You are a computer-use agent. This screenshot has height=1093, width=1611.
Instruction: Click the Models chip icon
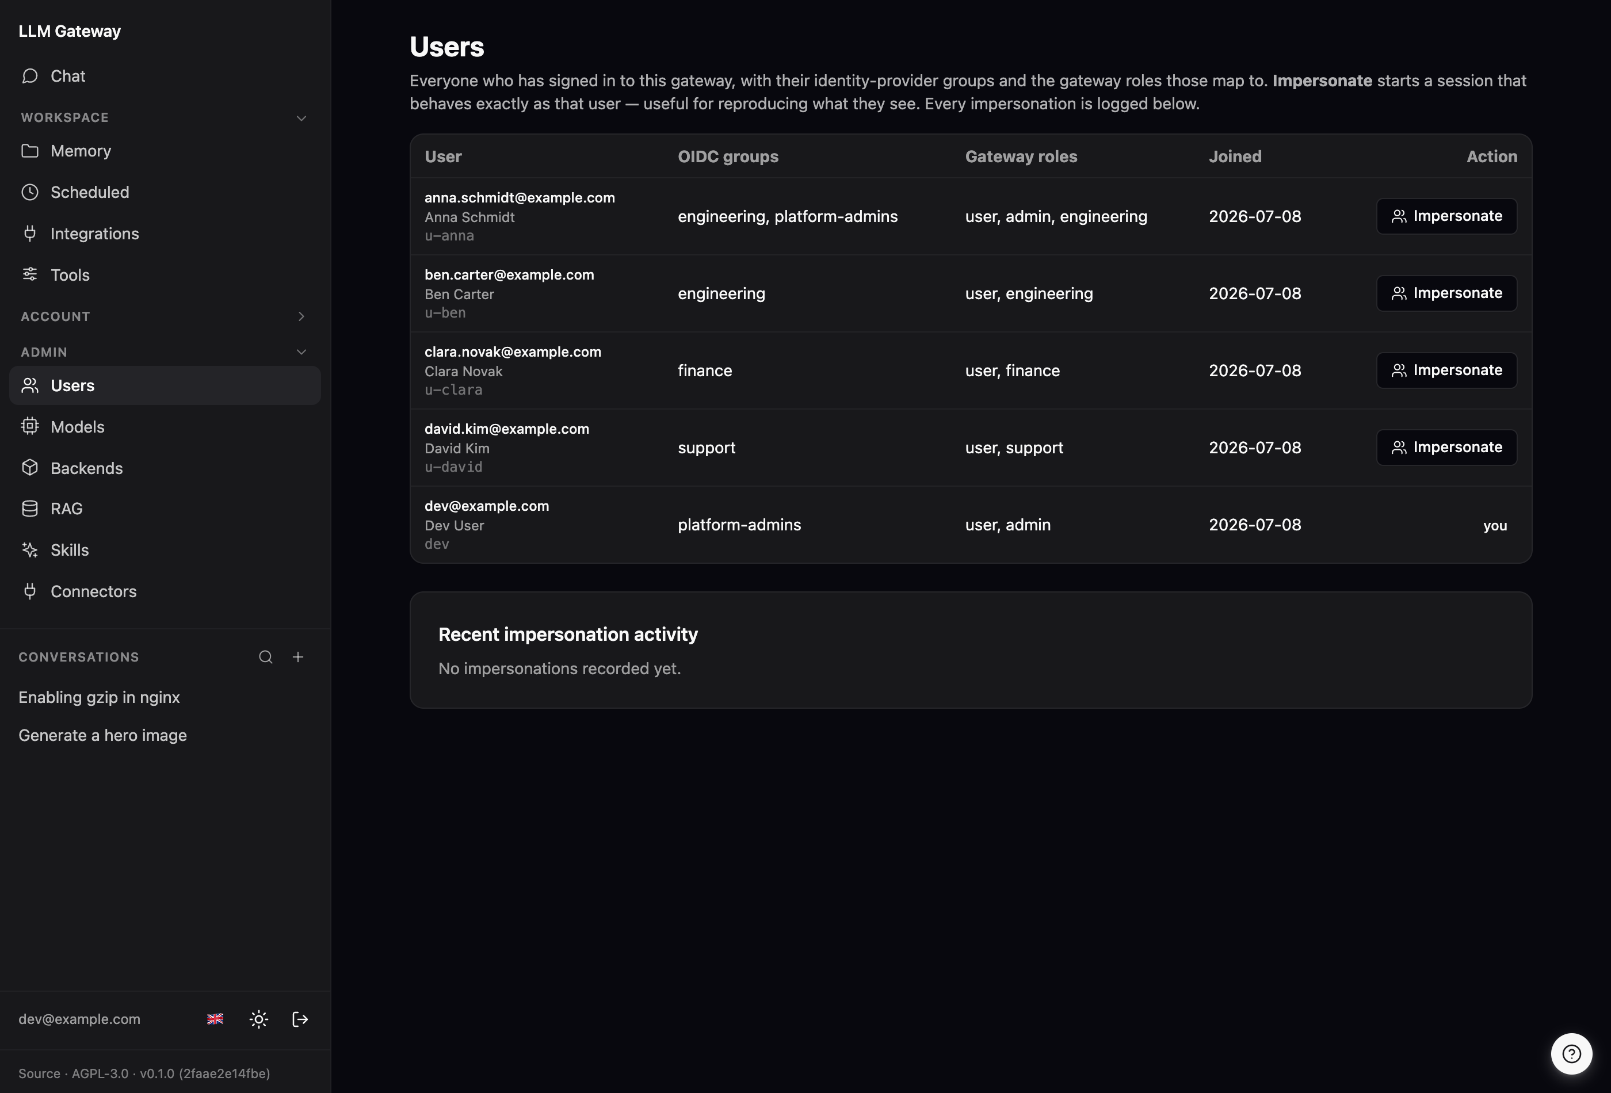[30, 426]
